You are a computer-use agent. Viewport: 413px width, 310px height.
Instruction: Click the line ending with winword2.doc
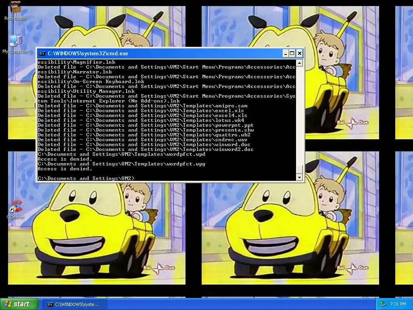145,149
